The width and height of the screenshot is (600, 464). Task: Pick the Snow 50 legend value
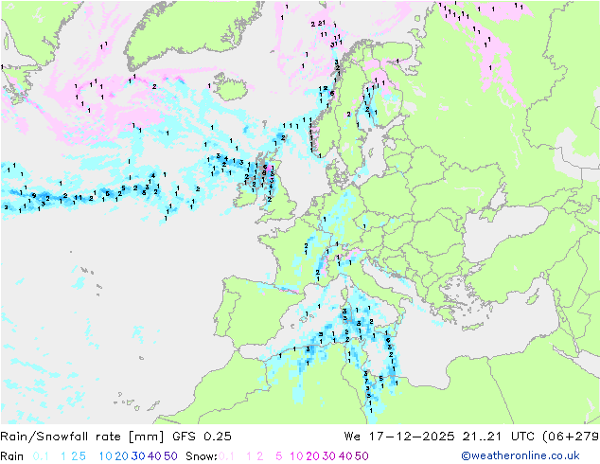pyautogui.click(x=362, y=456)
